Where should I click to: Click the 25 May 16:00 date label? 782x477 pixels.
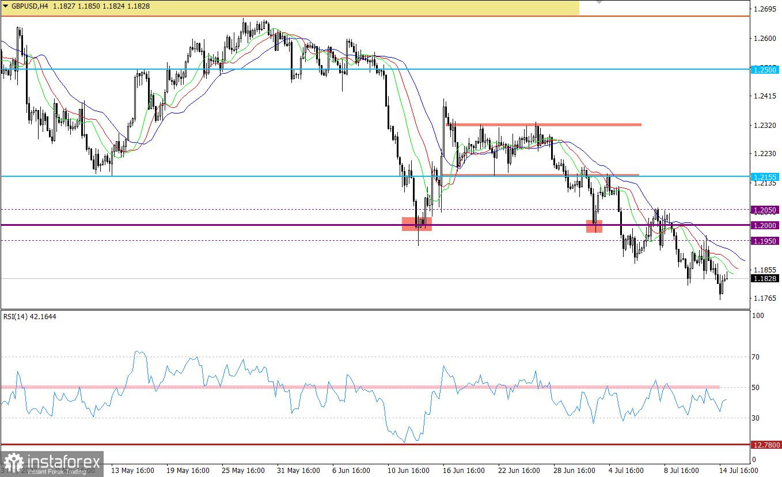click(243, 471)
